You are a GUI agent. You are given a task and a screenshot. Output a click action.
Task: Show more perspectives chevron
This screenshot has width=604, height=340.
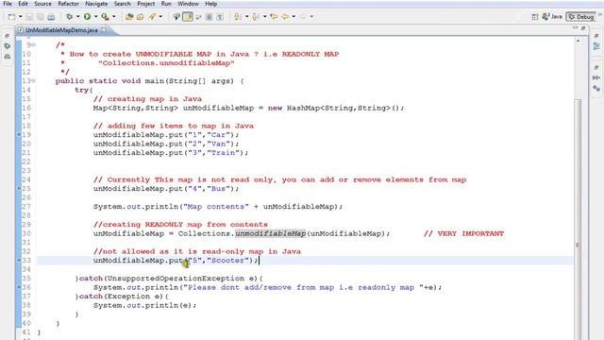[x=600, y=15]
